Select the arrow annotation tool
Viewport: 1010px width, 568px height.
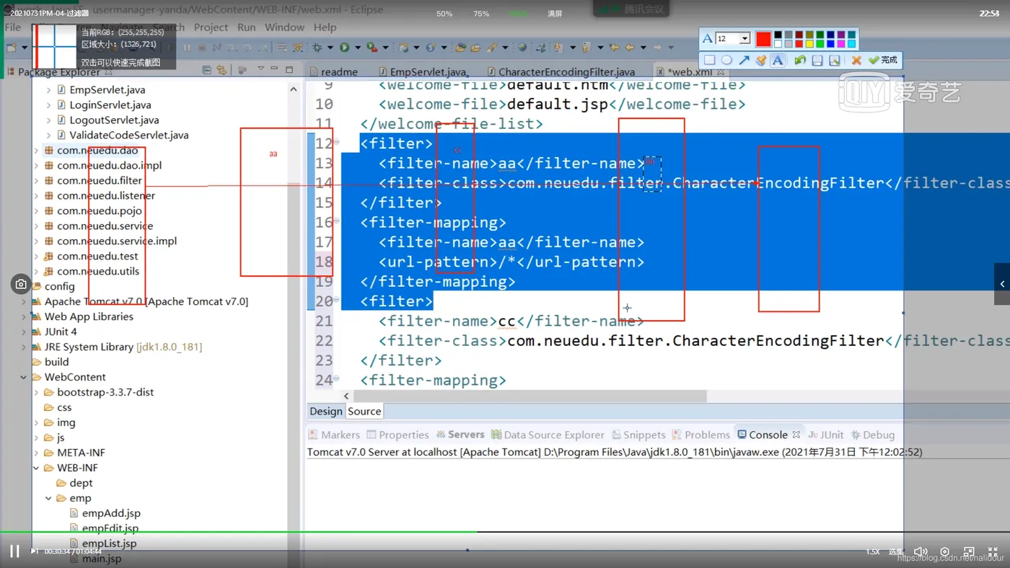pos(744,61)
